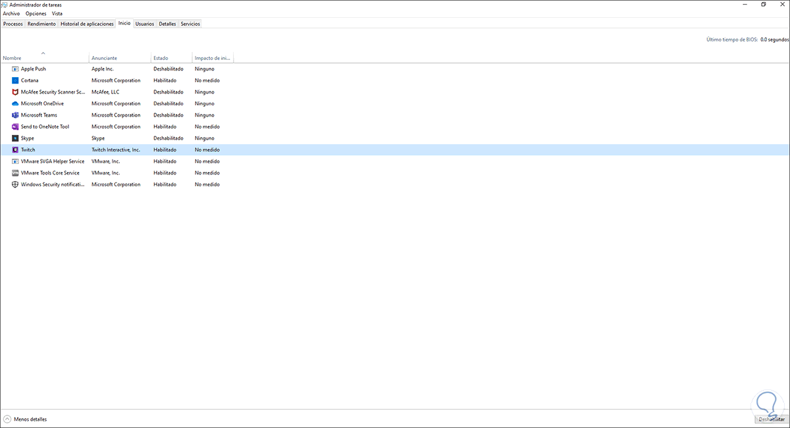Click No medido impact in Twitch row
Viewport: 790px width, 428px height.
click(x=207, y=149)
